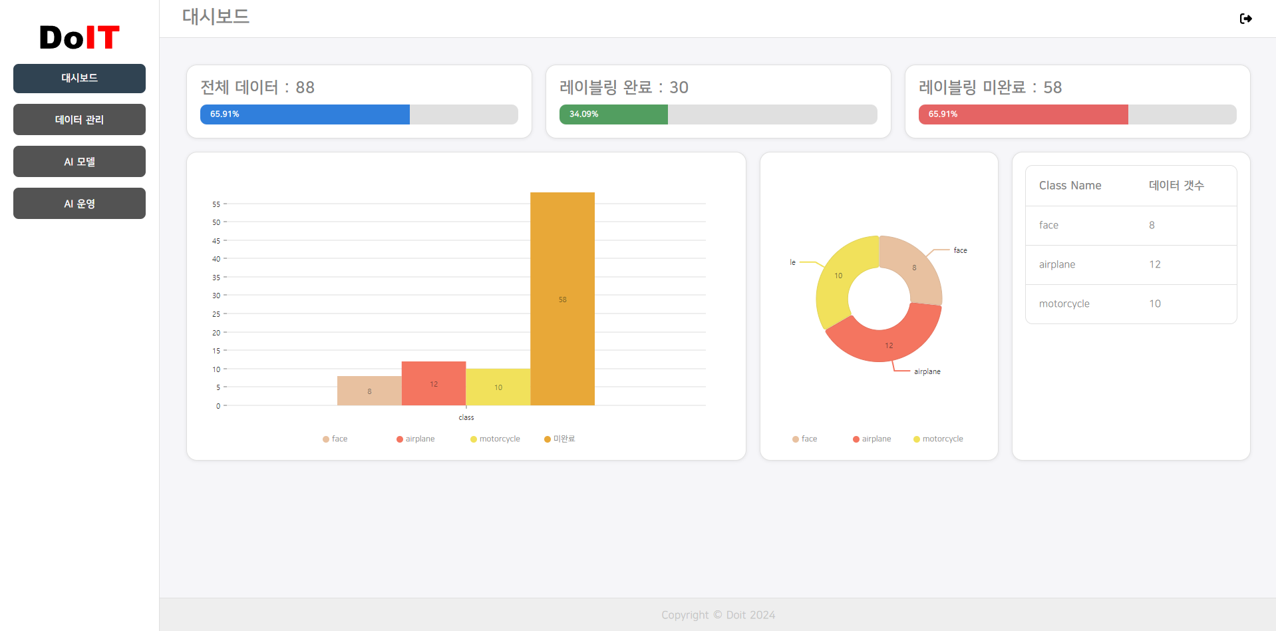The width and height of the screenshot is (1276, 631).
Task: Click the 대시보드 page title
Action: [216, 17]
